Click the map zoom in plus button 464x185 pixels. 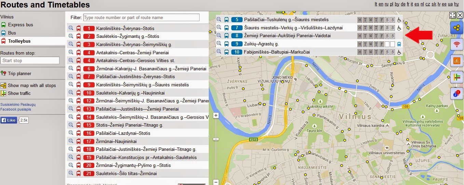[216, 115]
